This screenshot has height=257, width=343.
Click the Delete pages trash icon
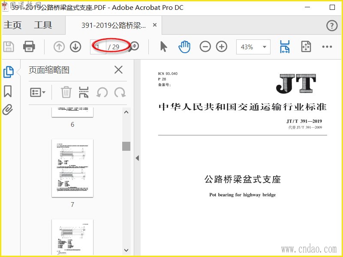coord(66,92)
